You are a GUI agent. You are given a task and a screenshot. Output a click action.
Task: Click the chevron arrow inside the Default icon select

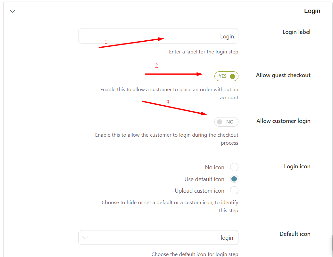(85, 238)
